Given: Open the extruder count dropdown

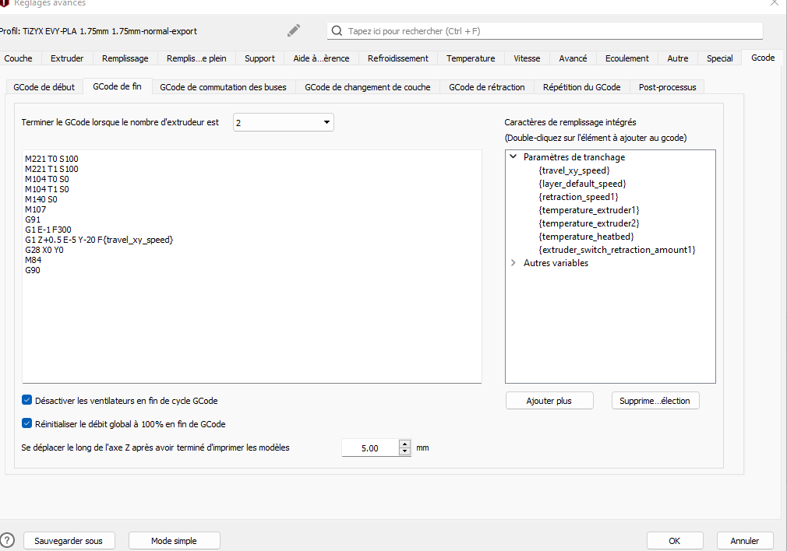Looking at the screenshot, I should pos(284,122).
